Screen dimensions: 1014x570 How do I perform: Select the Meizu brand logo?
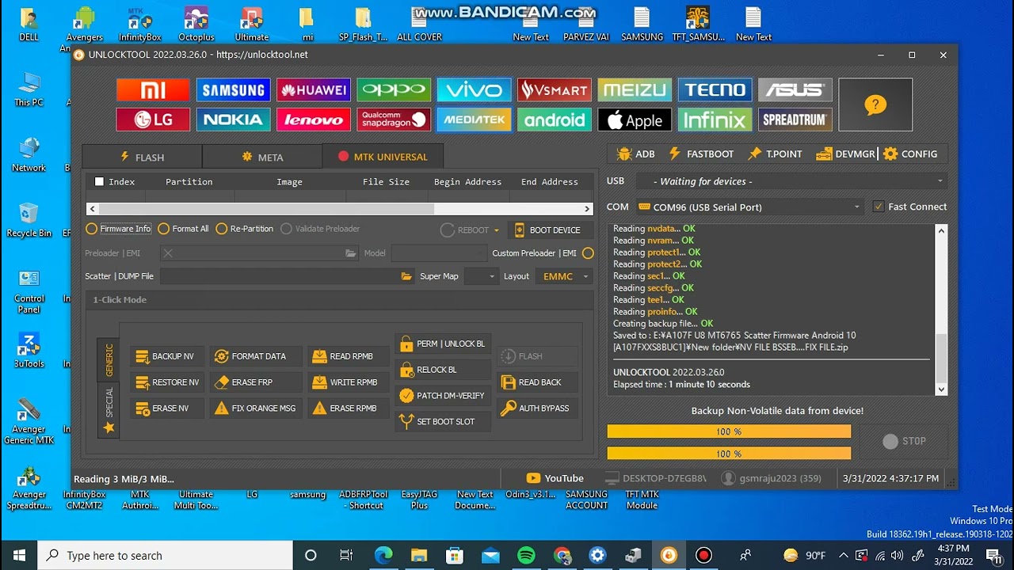pyautogui.click(x=635, y=89)
